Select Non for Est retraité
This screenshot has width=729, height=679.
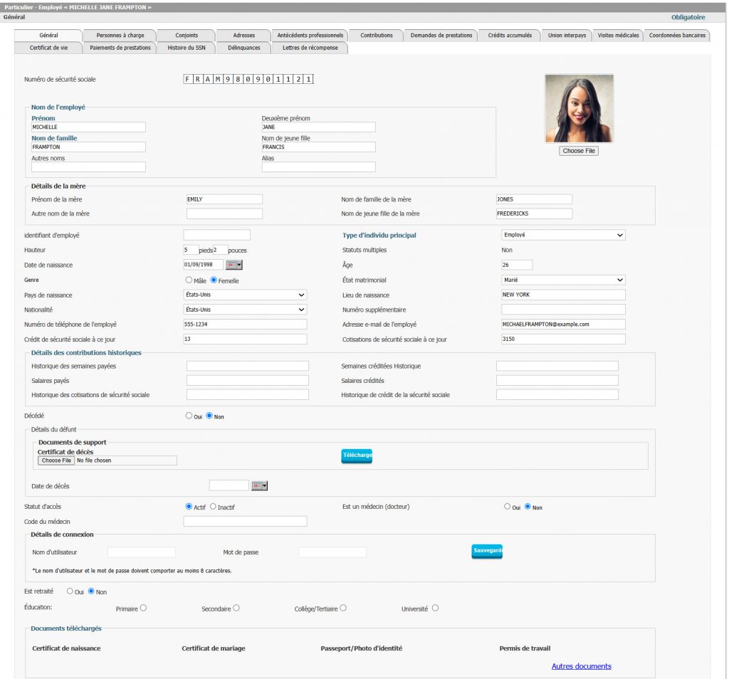[x=91, y=591]
